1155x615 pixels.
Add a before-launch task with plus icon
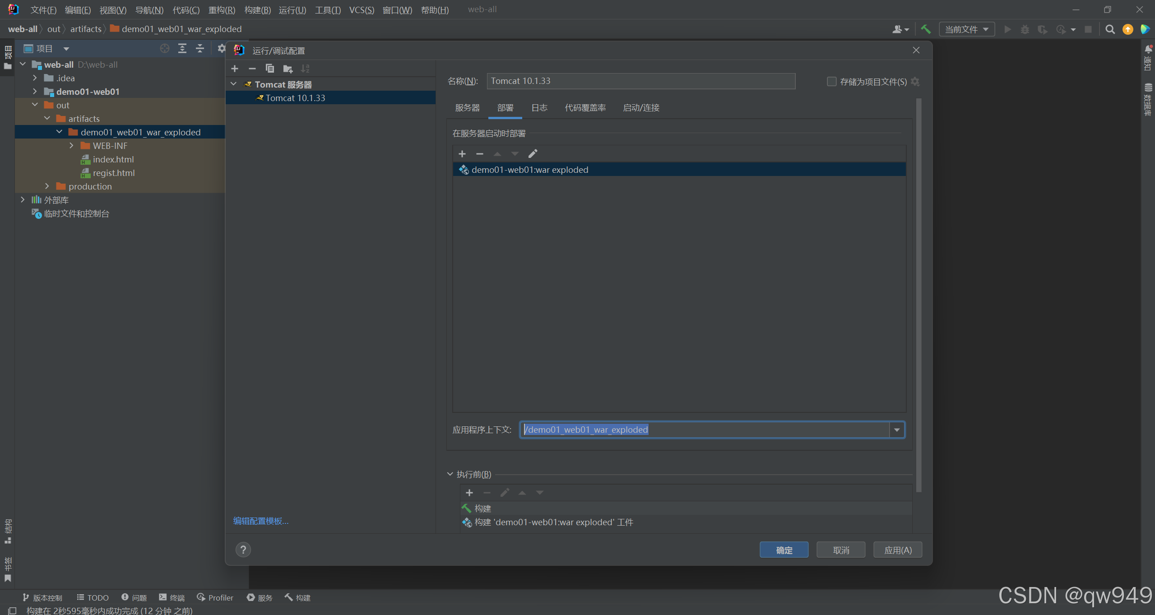pos(469,493)
